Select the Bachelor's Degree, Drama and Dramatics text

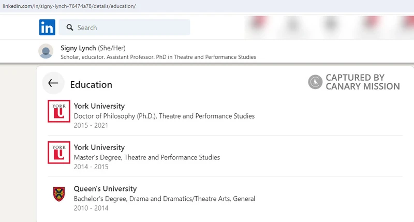(164, 199)
